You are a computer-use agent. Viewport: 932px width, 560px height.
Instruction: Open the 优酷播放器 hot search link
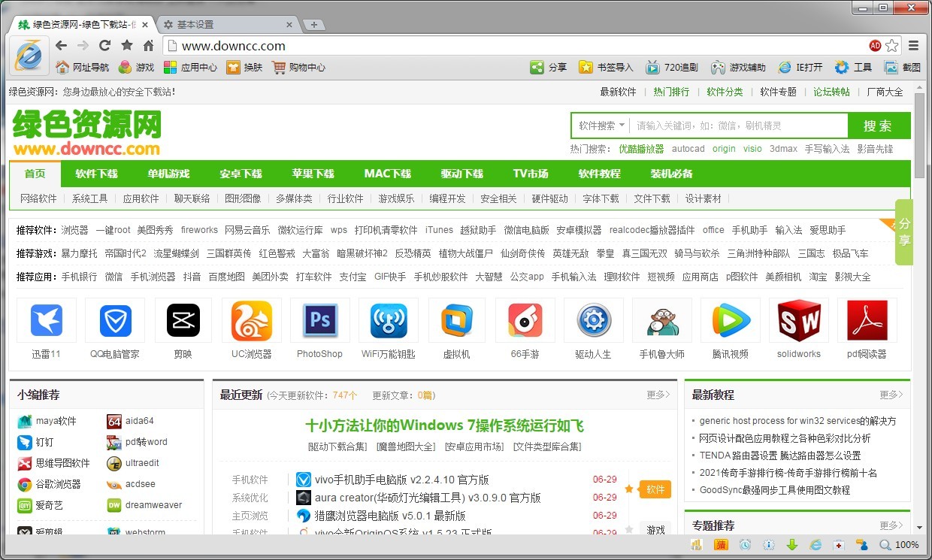641,149
